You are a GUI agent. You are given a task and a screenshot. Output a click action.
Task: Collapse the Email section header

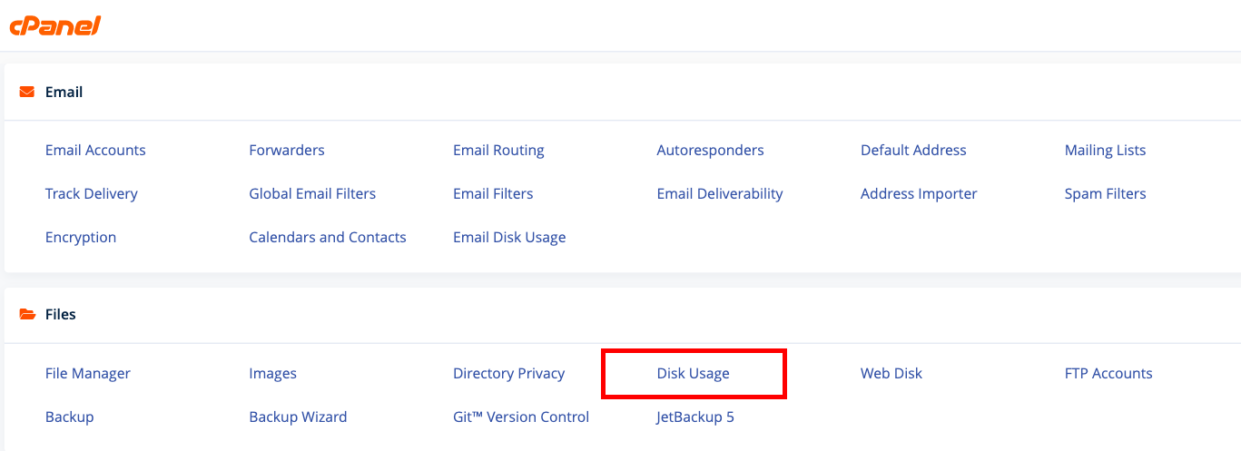tap(623, 92)
